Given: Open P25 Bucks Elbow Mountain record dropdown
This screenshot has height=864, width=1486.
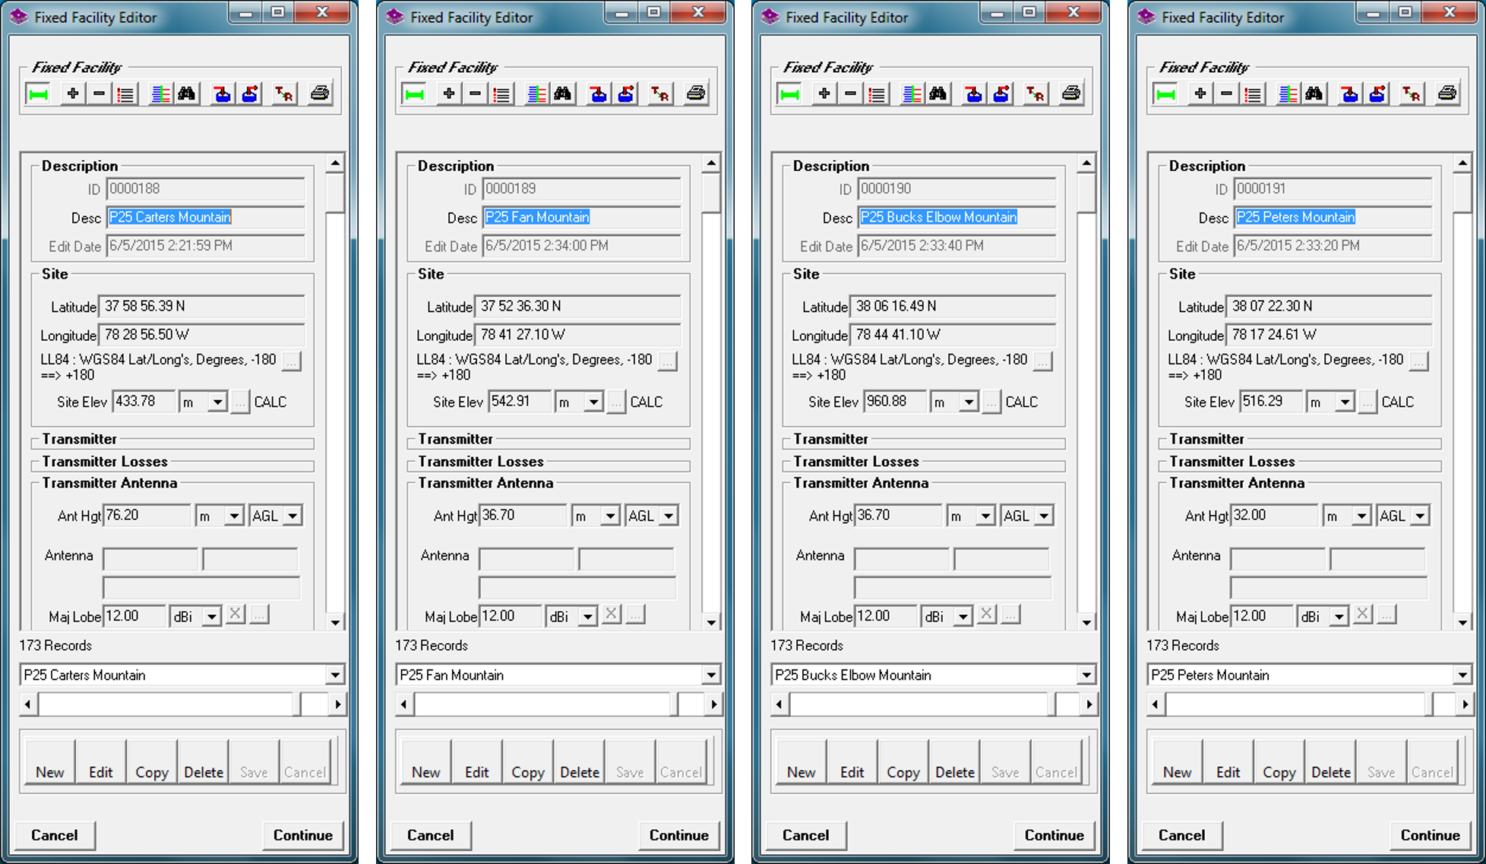Looking at the screenshot, I should (1086, 675).
